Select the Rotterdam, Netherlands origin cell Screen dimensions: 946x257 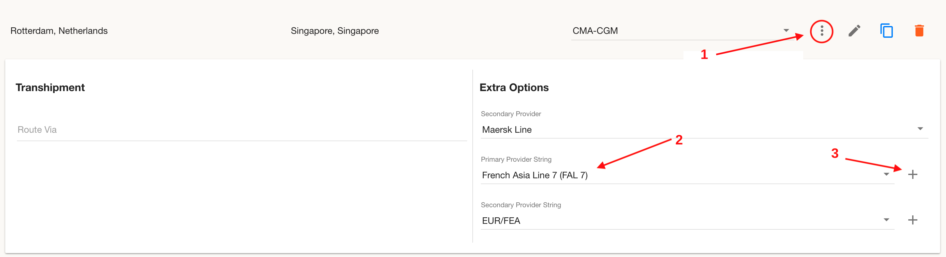click(59, 31)
